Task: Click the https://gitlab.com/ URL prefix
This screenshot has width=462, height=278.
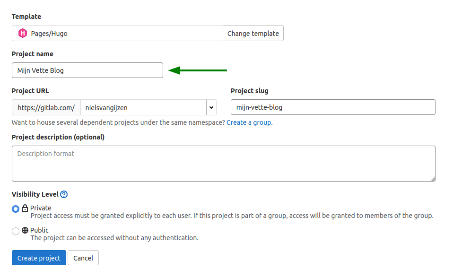Action: (x=46, y=108)
